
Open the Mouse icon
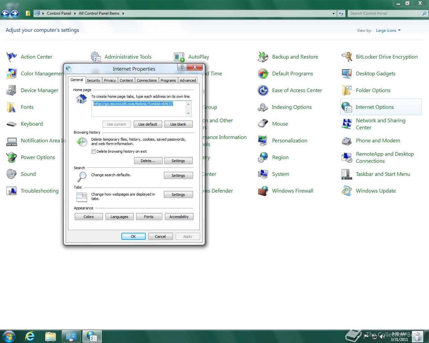[x=263, y=124]
